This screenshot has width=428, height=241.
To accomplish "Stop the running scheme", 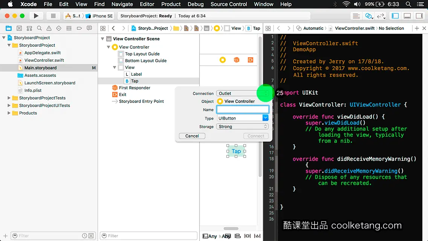I will 53,16.
